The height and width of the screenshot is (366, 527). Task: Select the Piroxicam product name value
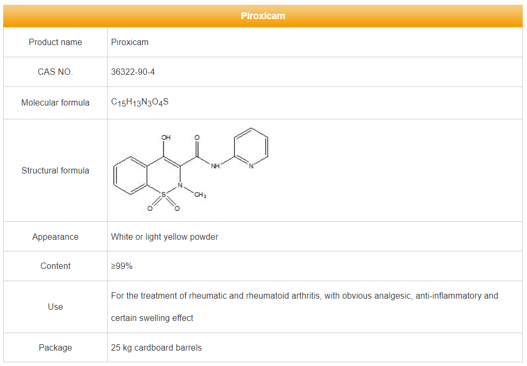click(130, 42)
